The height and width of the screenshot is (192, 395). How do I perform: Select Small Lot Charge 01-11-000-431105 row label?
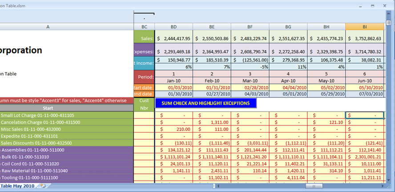[x=67, y=115]
